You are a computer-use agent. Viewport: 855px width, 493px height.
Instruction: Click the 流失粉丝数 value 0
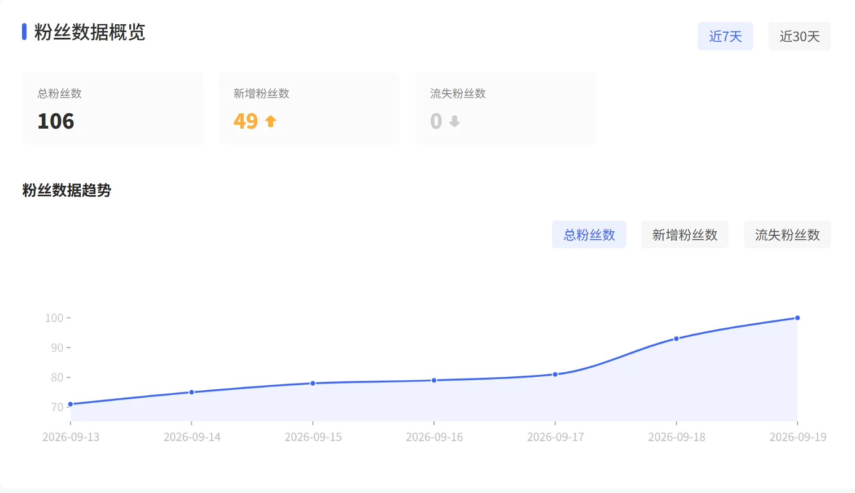436,121
